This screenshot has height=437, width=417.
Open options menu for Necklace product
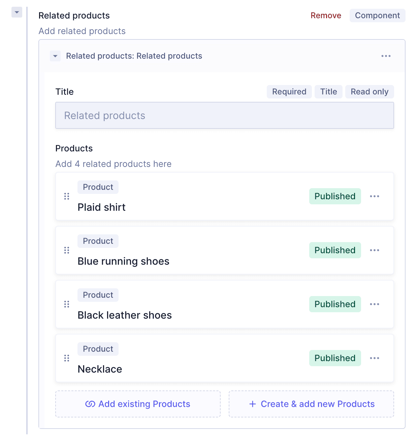point(374,358)
